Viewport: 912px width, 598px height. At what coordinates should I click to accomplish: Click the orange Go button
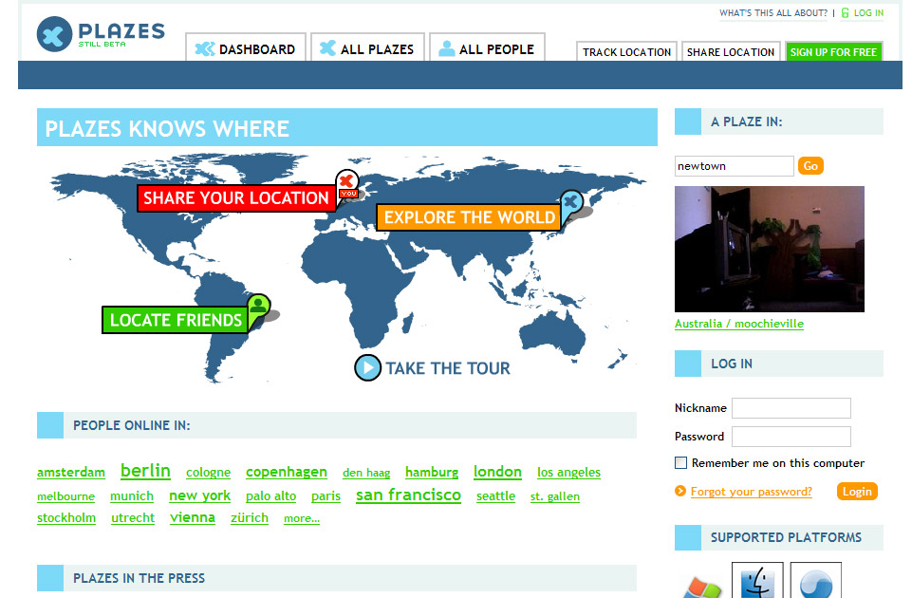(810, 166)
